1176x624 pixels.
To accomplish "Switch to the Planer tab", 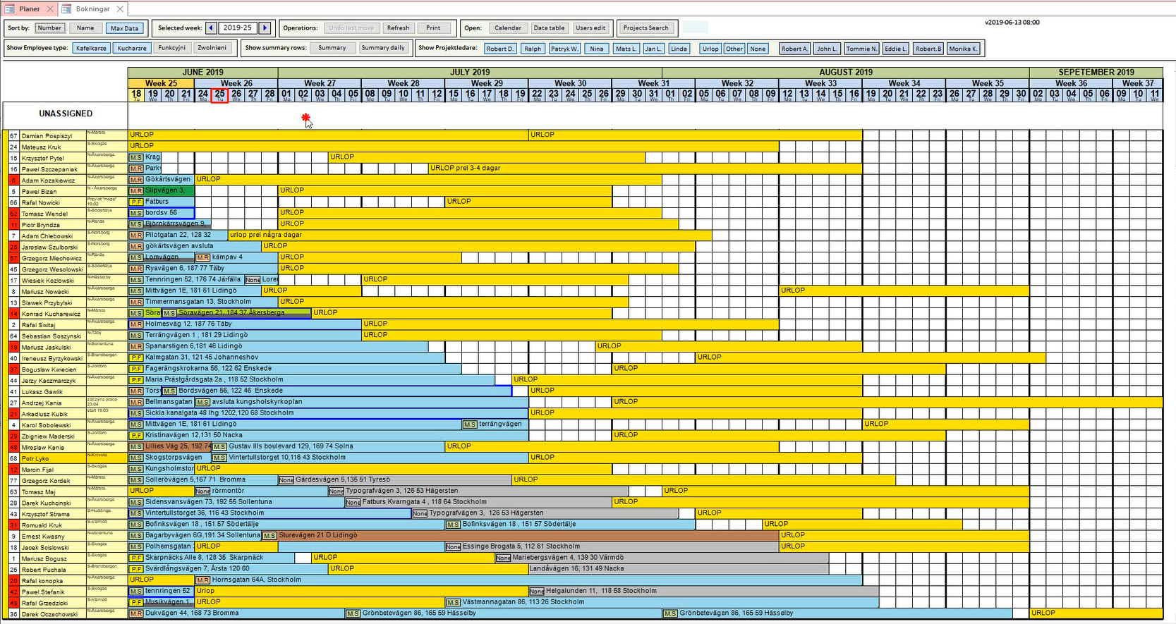I will coord(29,9).
